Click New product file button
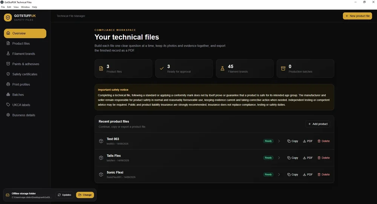 (357, 16)
